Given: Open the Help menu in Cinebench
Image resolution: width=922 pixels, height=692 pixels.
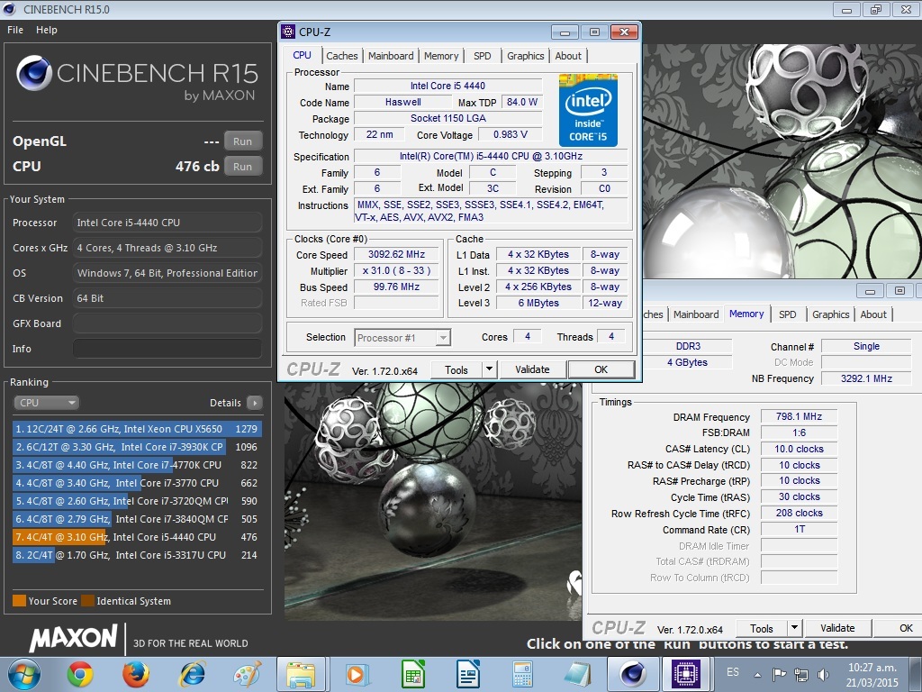Looking at the screenshot, I should (x=47, y=30).
